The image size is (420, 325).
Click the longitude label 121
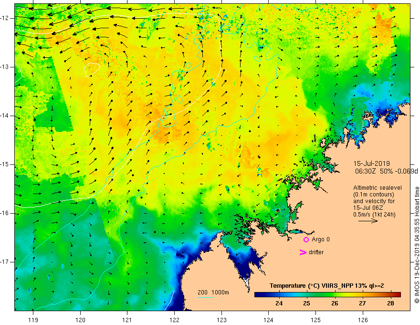[127, 320]
